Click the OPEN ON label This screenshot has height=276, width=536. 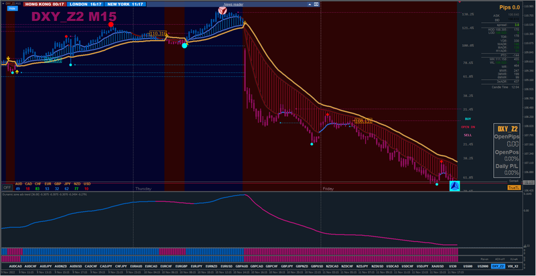468,127
